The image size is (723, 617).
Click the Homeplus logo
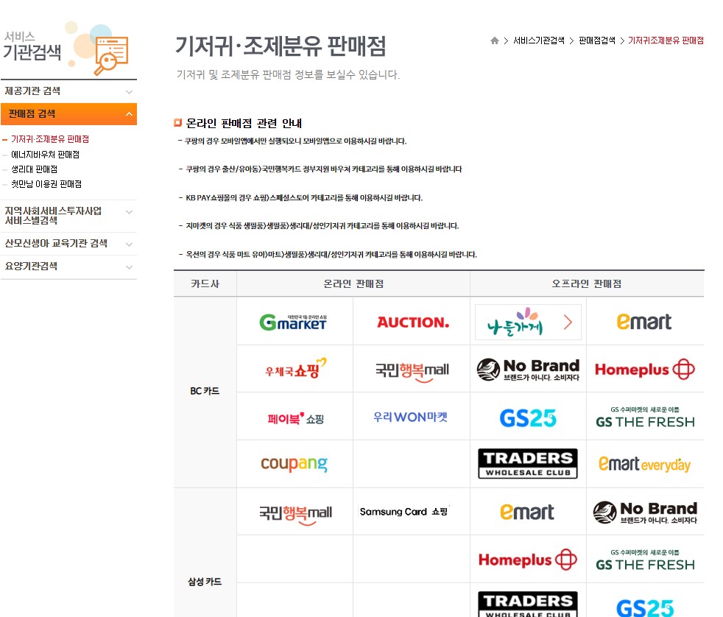click(645, 369)
